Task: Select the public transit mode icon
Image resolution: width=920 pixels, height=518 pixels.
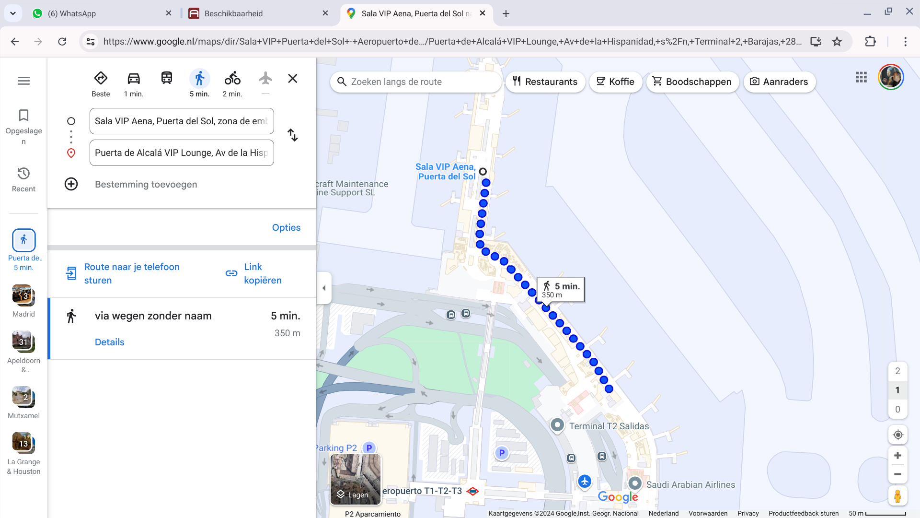Action: (x=166, y=78)
